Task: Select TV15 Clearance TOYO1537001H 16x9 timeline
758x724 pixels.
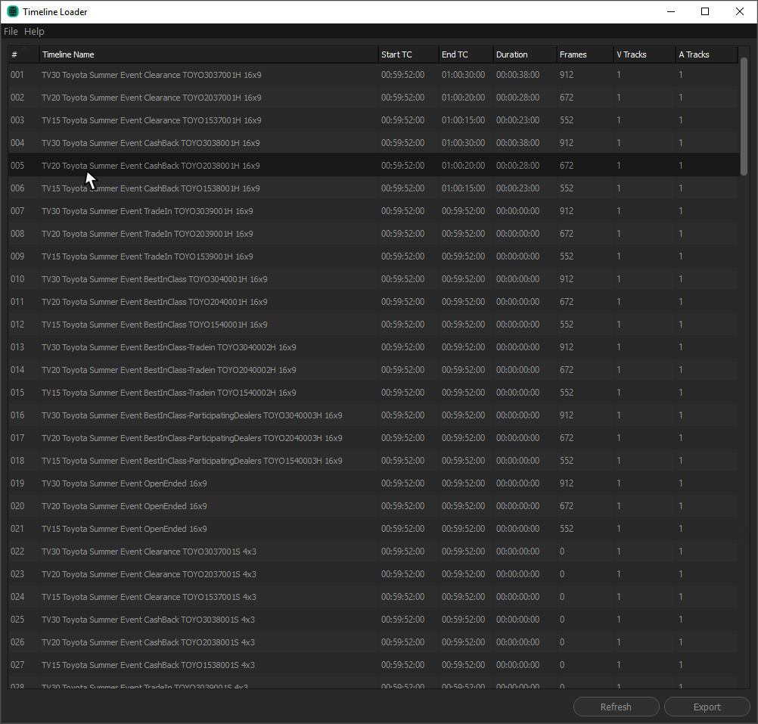Action: pos(373,120)
